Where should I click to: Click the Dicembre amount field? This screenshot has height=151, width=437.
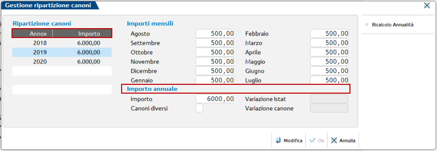coord(214,71)
